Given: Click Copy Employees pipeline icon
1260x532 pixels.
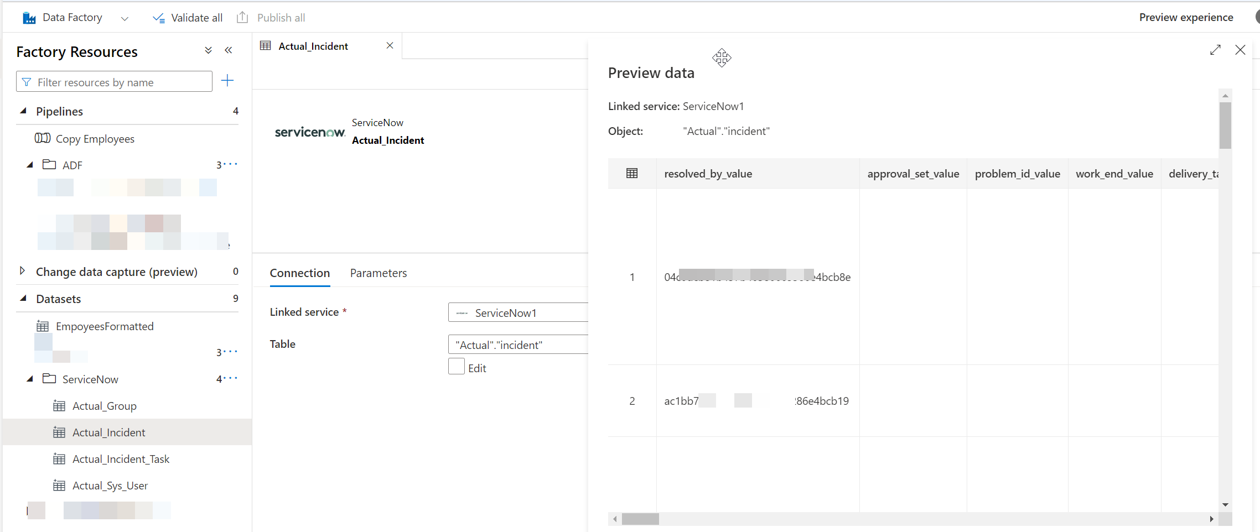Looking at the screenshot, I should (x=43, y=138).
